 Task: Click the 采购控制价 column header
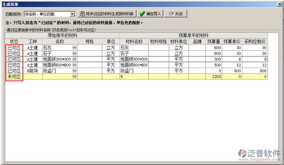click(x=255, y=41)
